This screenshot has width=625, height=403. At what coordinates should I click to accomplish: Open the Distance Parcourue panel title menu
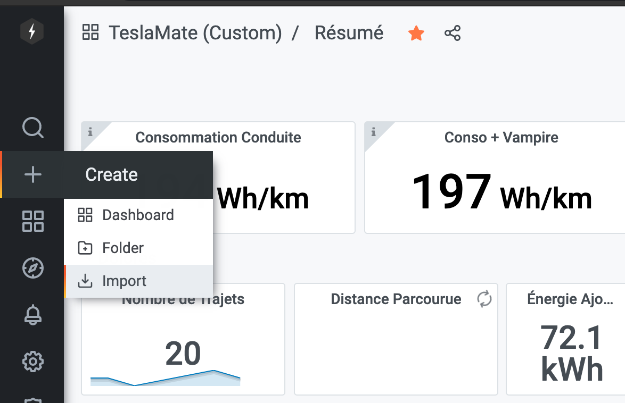pos(396,299)
